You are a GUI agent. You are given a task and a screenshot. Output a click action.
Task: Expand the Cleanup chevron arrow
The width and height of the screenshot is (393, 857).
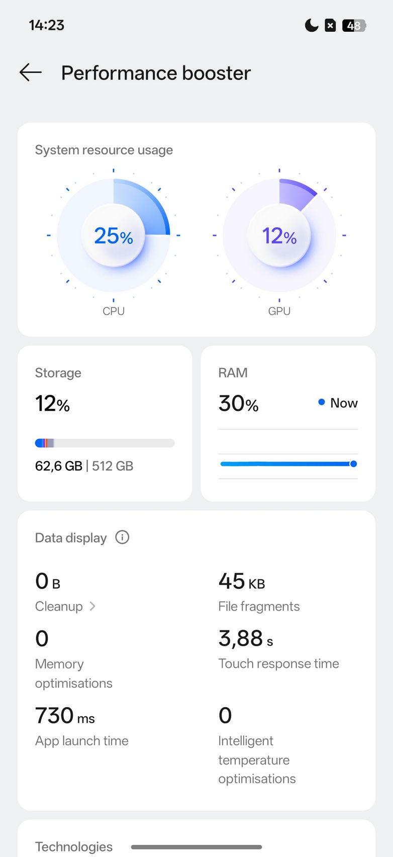[x=92, y=607]
